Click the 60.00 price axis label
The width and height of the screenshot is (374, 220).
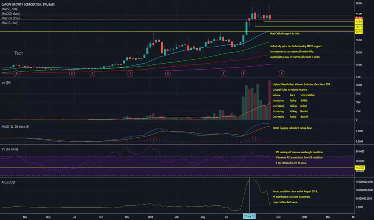pos(359,3)
